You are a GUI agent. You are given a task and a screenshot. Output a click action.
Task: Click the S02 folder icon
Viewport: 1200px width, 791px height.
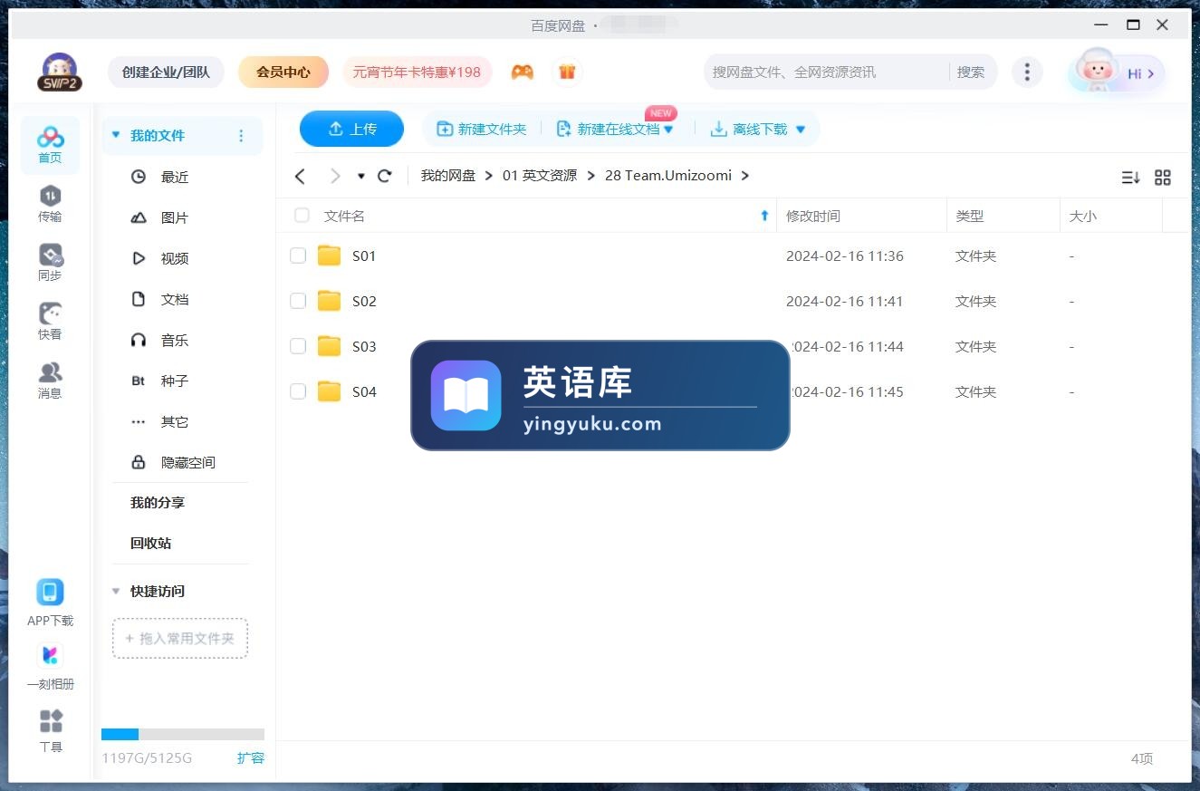(329, 301)
